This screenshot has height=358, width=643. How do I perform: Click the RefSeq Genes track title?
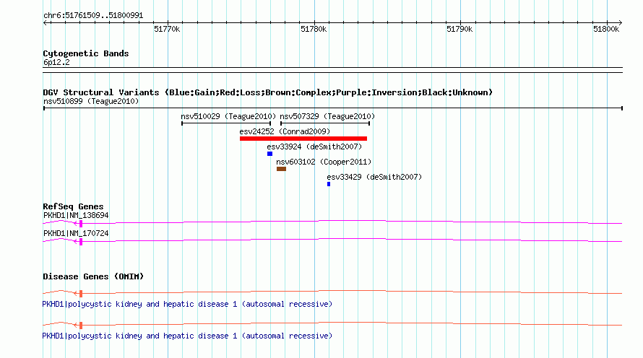(73, 206)
